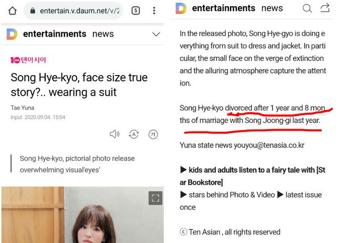This screenshot has width=339, height=243.
Task: Open the TenAsia publisher logo link
Action: point(28,60)
